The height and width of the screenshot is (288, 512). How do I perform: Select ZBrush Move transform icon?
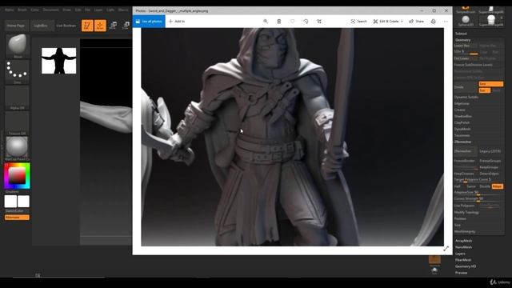click(114, 26)
